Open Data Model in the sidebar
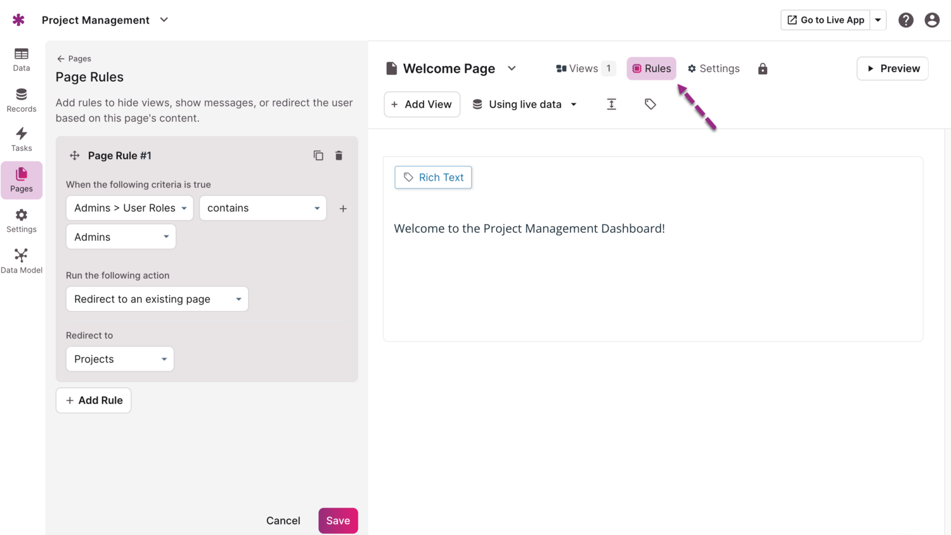Viewport: 951px width, 535px height. point(22,261)
